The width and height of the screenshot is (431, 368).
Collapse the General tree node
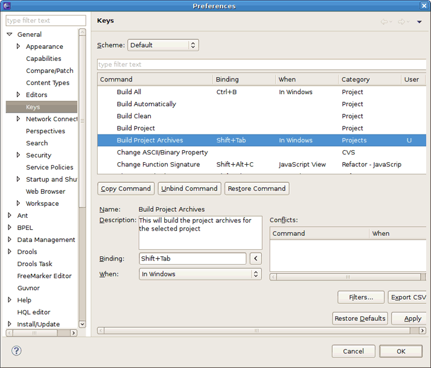(x=10, y=34)
